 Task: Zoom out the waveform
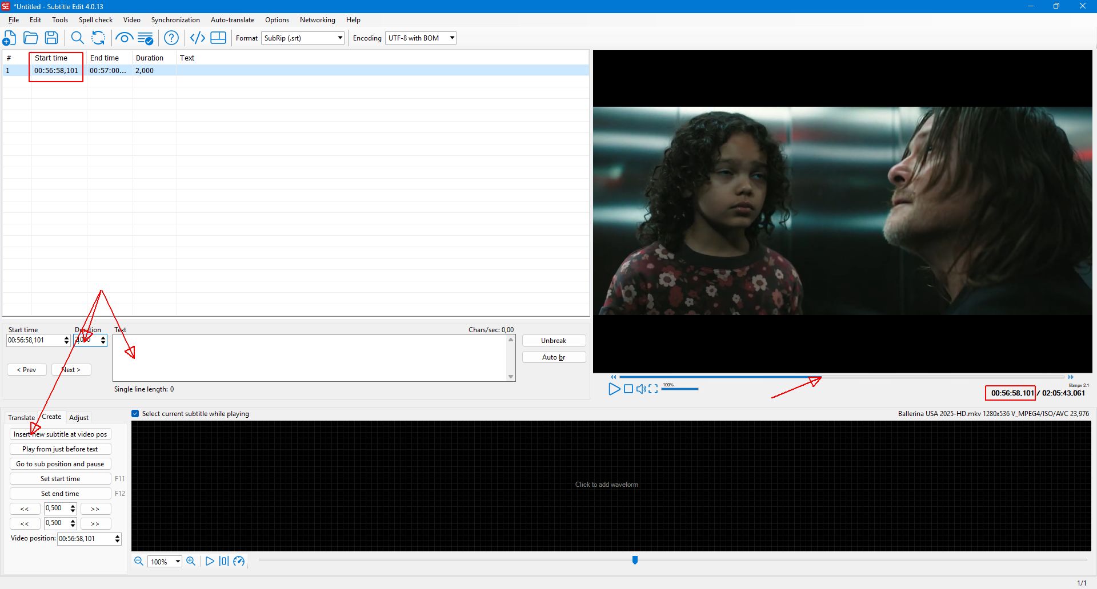point(139,562)
